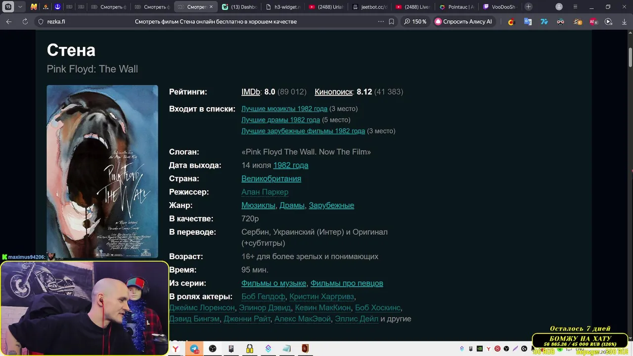Switch to the (2488) Uriah YouTube tab
The image size is (633, 356).
pos(325,7)
